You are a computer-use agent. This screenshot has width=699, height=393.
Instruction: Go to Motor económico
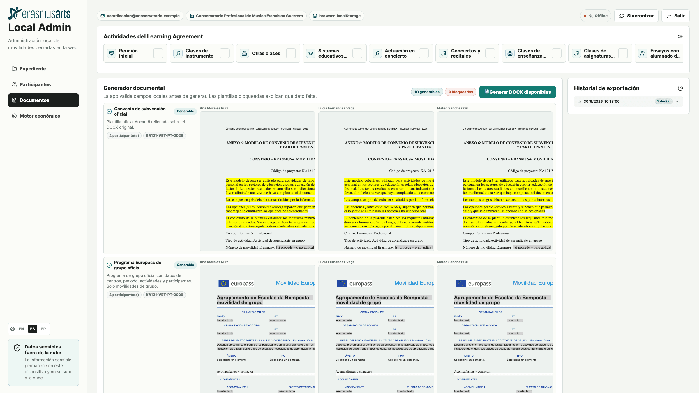43,116
